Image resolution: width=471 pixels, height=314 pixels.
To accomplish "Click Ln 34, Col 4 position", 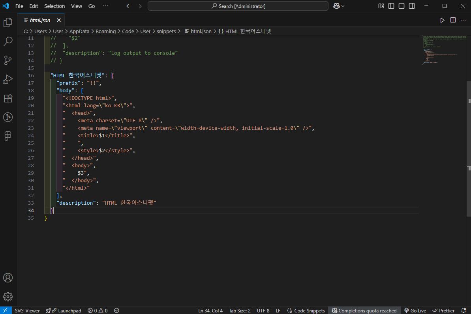I will coord(210,310).
